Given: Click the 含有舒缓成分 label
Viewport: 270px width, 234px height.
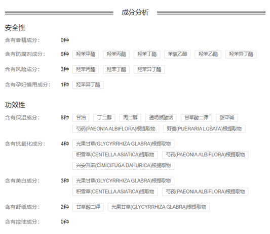Looking at the screenshot, I should [22, 207].
